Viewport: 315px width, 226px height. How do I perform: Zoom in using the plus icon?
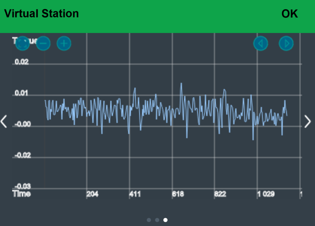pyautogui.click(x=64, y=43)
